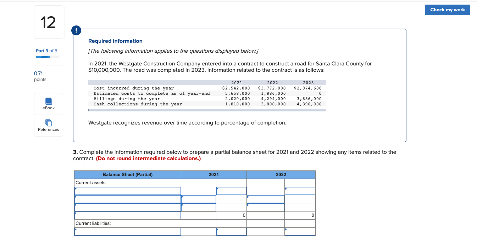Click the Check my work button
The width and height of the screenshot is (477, 238).
(x=447, y=10)
